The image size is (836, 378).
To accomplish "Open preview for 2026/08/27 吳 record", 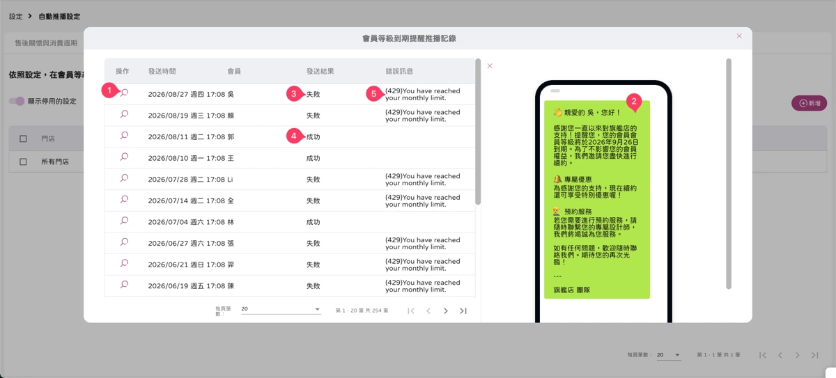I will coord(124,93).
